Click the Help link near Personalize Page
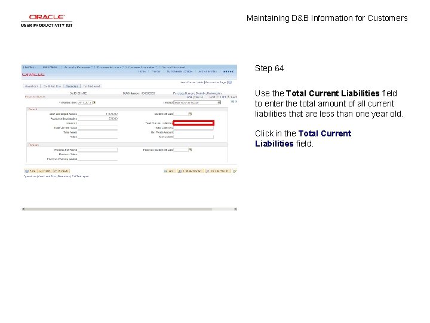The height and width of the screenshot is (323, 430). (200, 83)
